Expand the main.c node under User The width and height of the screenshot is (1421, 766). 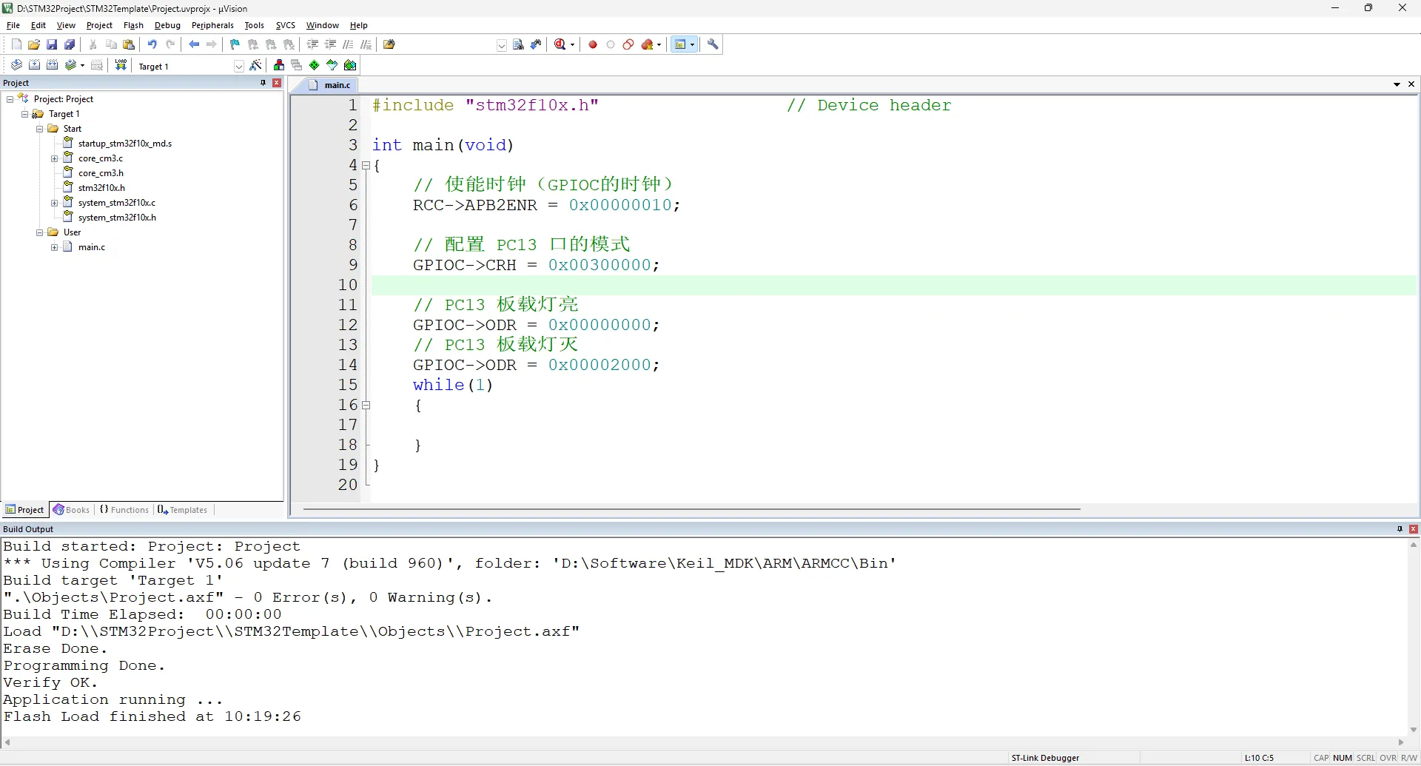(x=55, y=247)
